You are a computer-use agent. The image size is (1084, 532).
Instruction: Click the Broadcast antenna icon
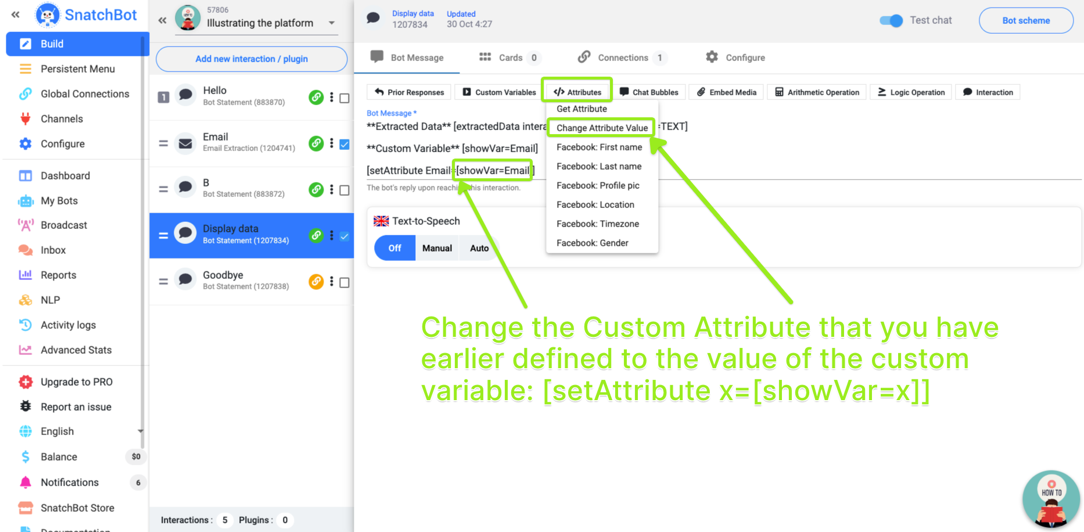pyautogui.click(x=25, y=225)
